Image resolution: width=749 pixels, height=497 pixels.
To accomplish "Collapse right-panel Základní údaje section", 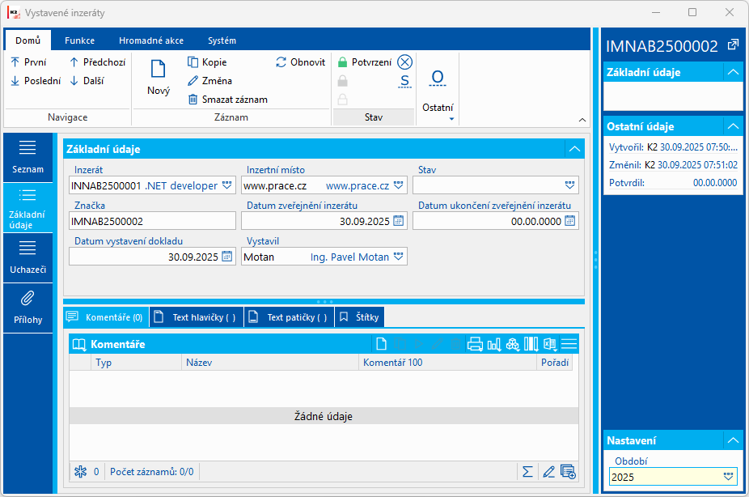I will tap(733, 73).
